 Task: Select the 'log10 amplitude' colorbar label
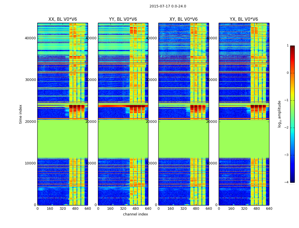tap(280, 114)
